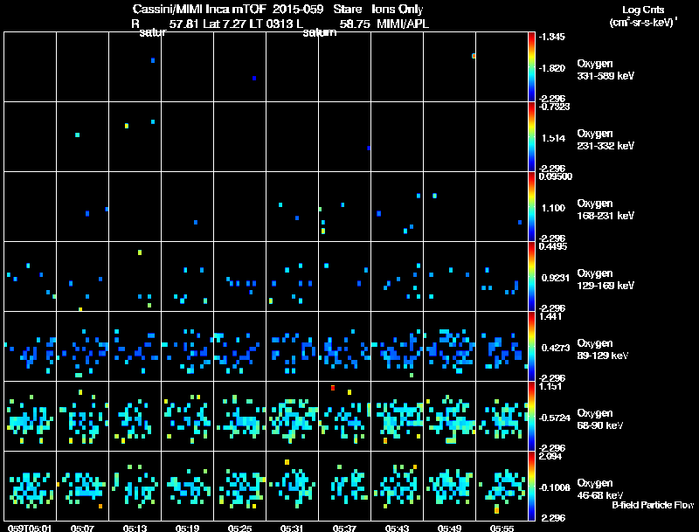Screen dimensions: 699x532
Task: Select the 05:25 time axis label
Action: tap(239, 528)
